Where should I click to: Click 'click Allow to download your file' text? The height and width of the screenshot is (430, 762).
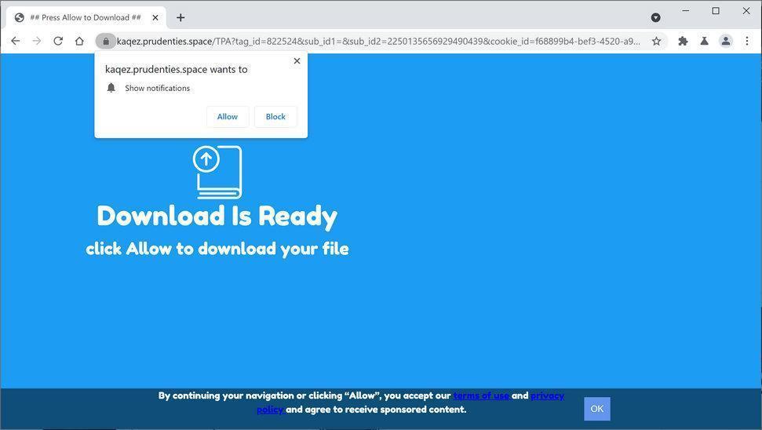(217, 249)
